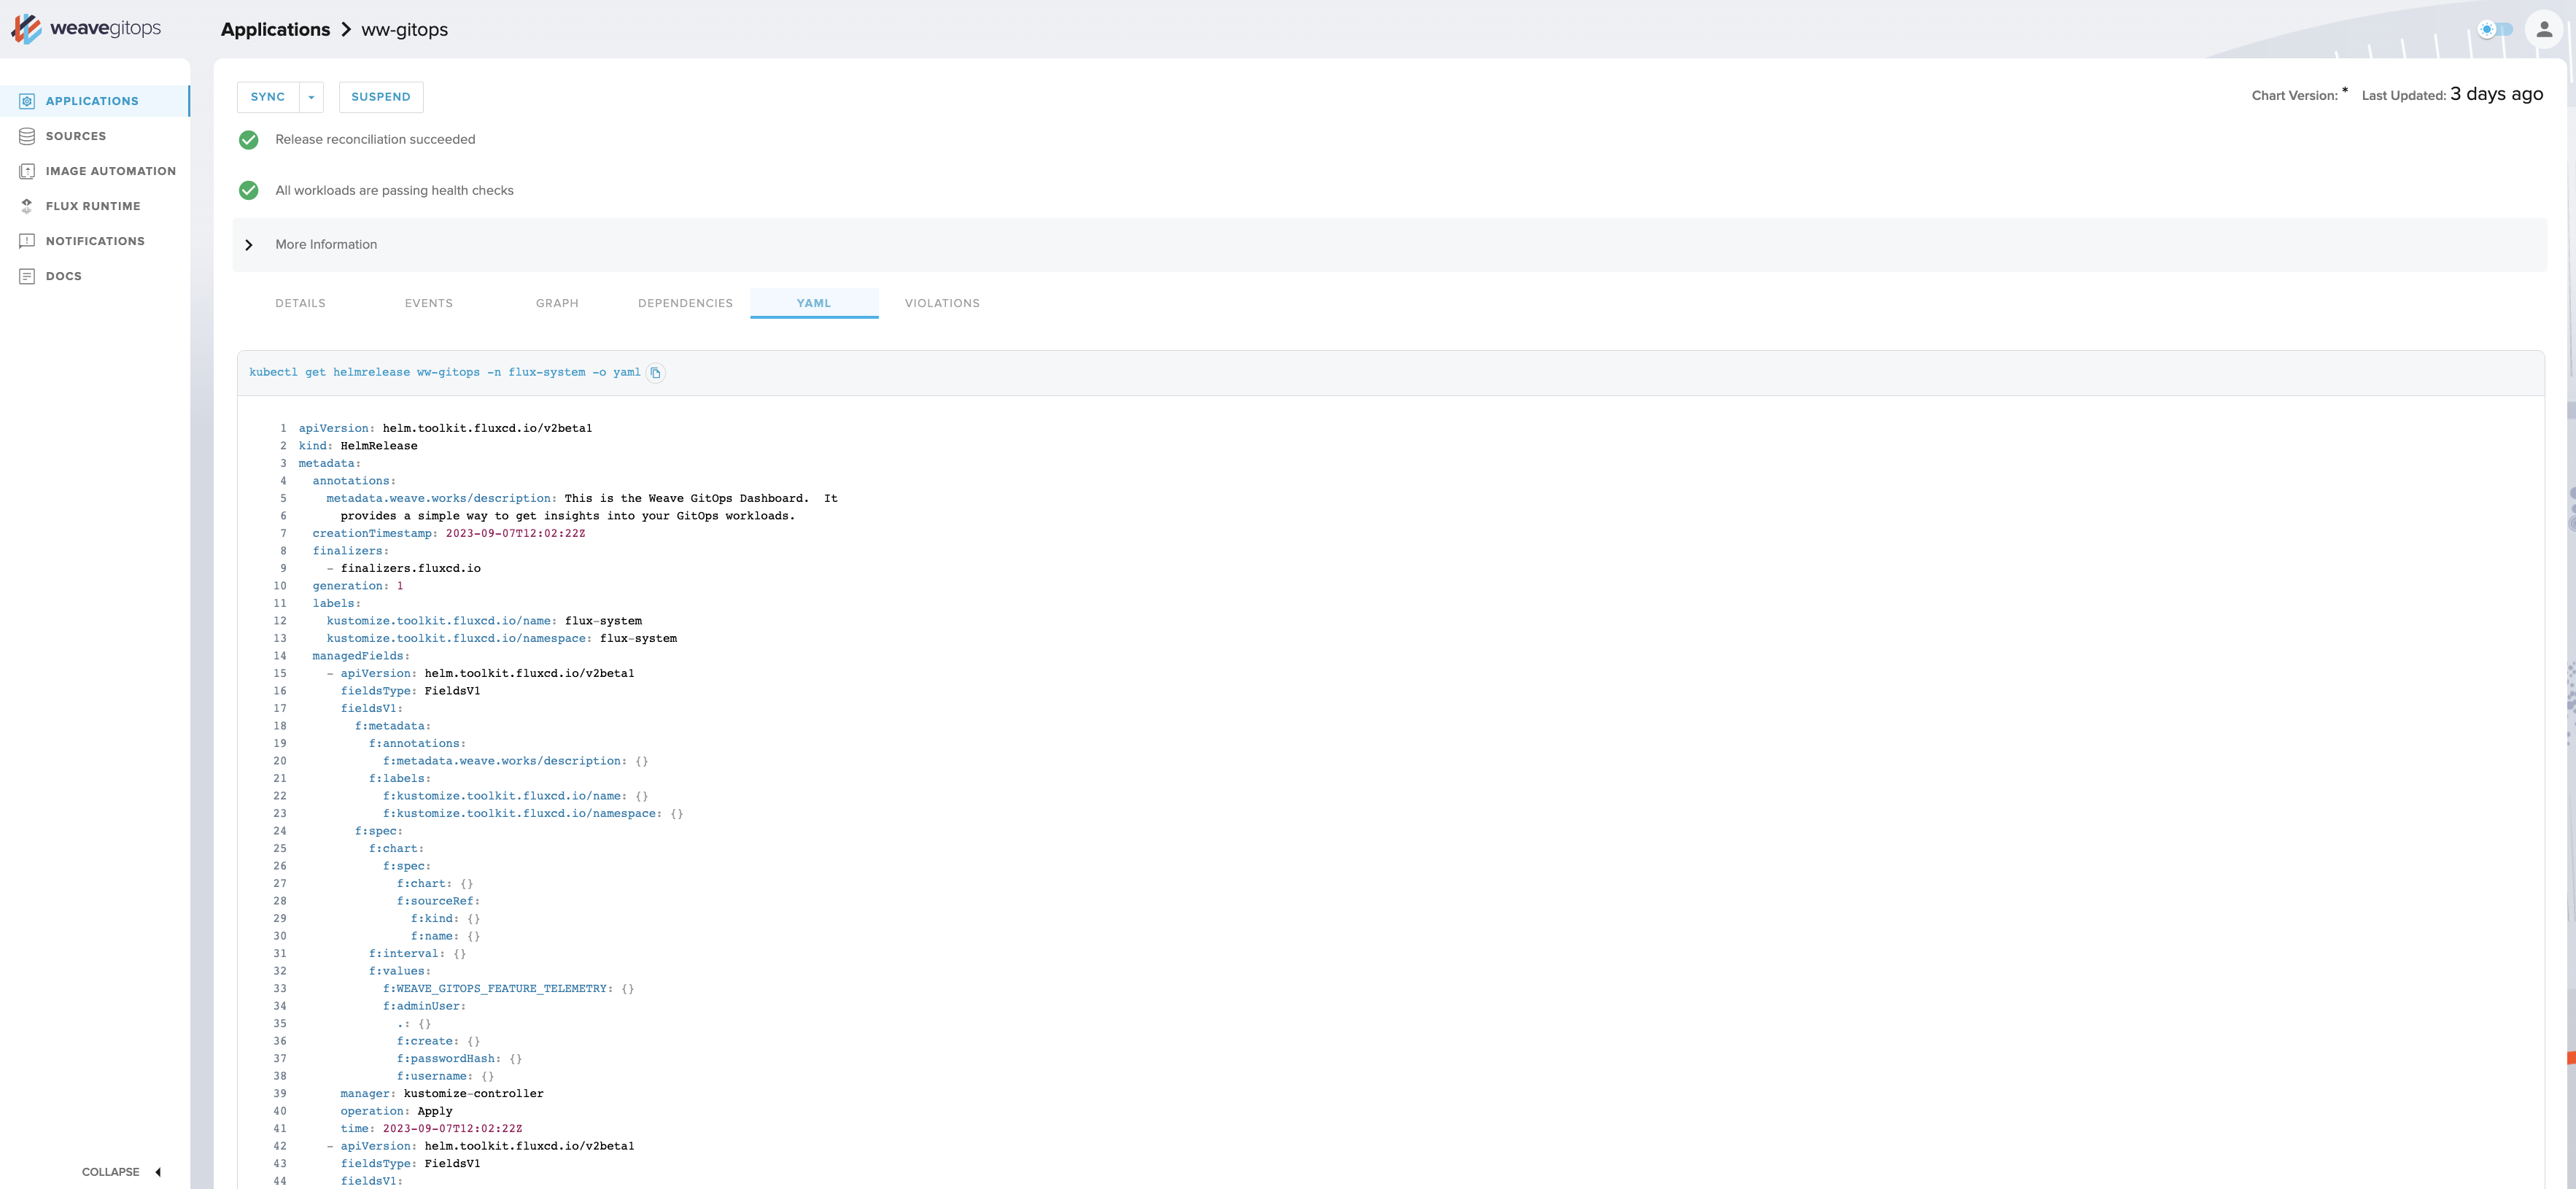Click the Docs sidebar icon
This screenshot has width=2576, height=1189.
click(28, 276)
